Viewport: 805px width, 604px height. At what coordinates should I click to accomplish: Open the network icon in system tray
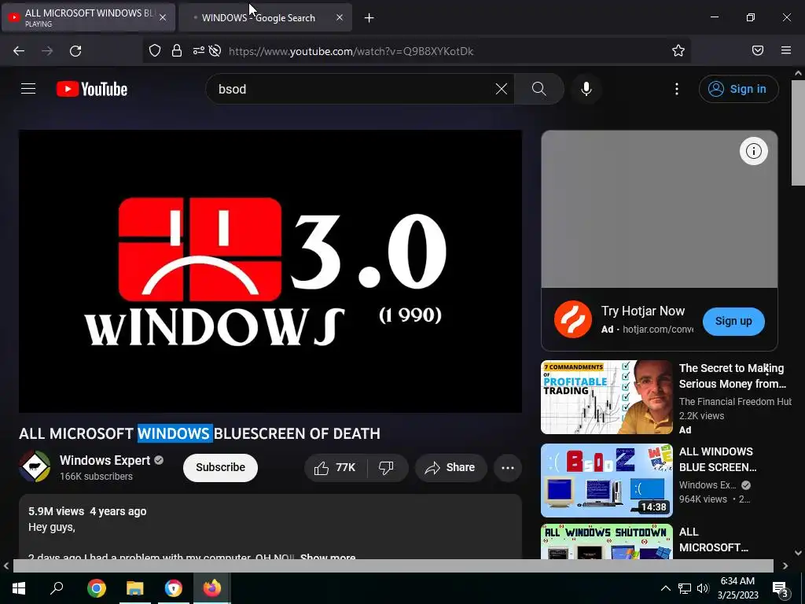coord(685,588)
